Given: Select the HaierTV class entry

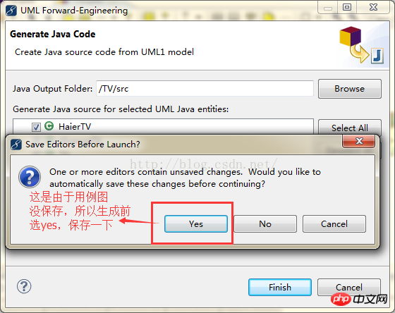Looking at the screenshot, I should point(75,126).
